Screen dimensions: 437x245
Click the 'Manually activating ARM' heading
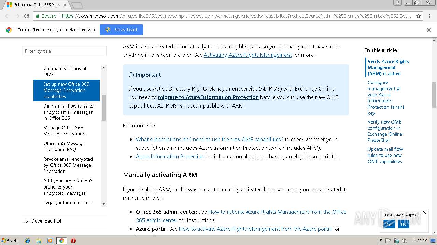pyautogui.click(x=160, y=175)
